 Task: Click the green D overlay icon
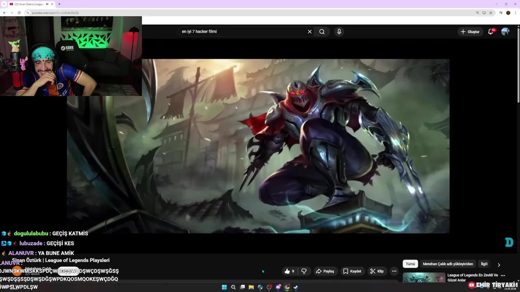click(509, 243)
